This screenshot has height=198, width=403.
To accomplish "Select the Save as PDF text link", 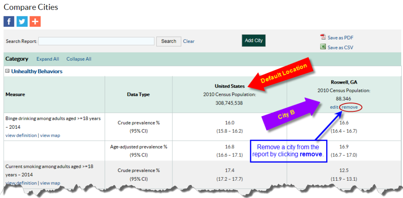I will (340, 38).
